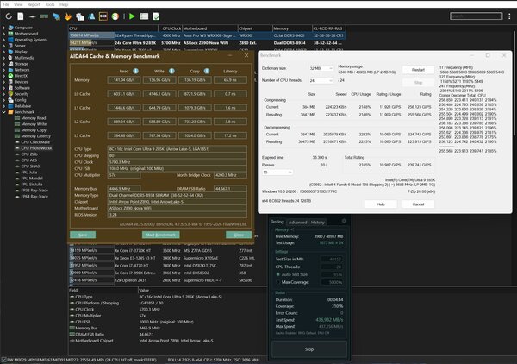Open the OSD panel toolbar icon

click(103, 16)
